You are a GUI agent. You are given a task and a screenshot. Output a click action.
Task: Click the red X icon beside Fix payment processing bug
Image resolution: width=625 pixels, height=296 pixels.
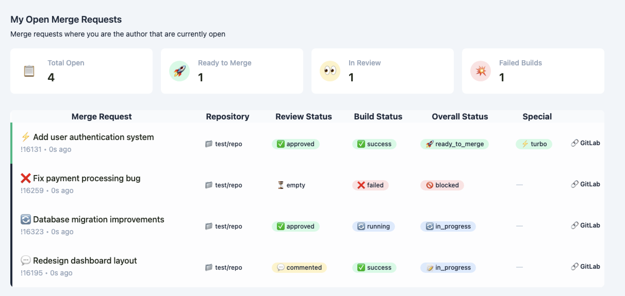26,178
